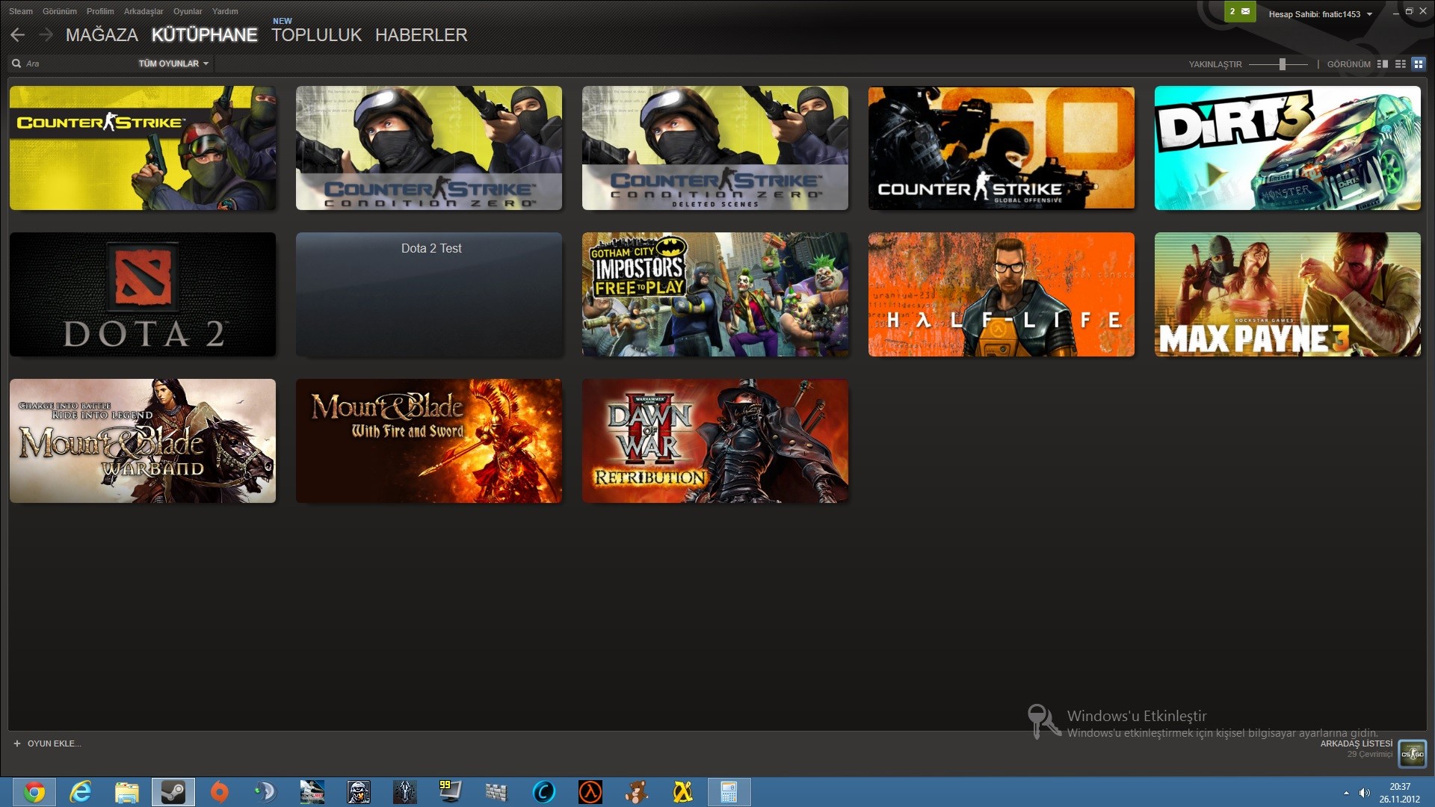Open soldier game icon in taskbar
This screenshot has height=807, width=1435.
tap(358, 792)
